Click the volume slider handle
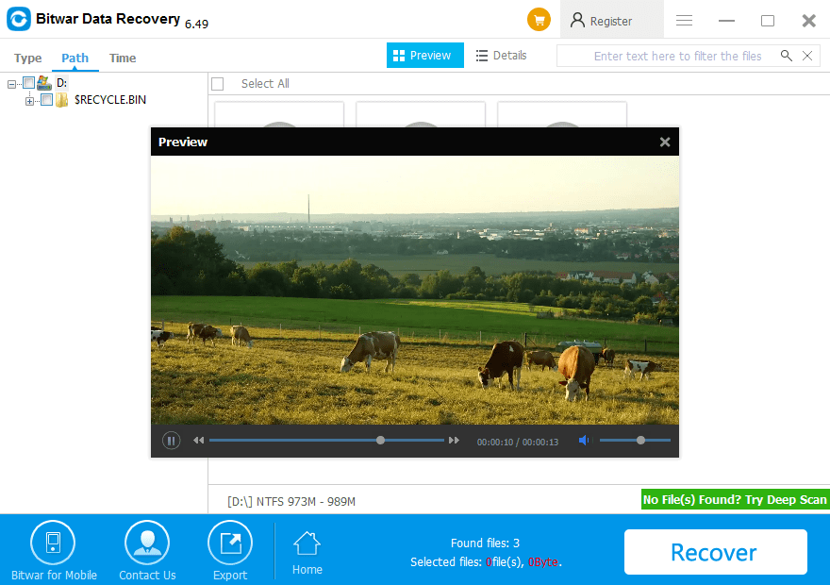 [x=640, y=440]
